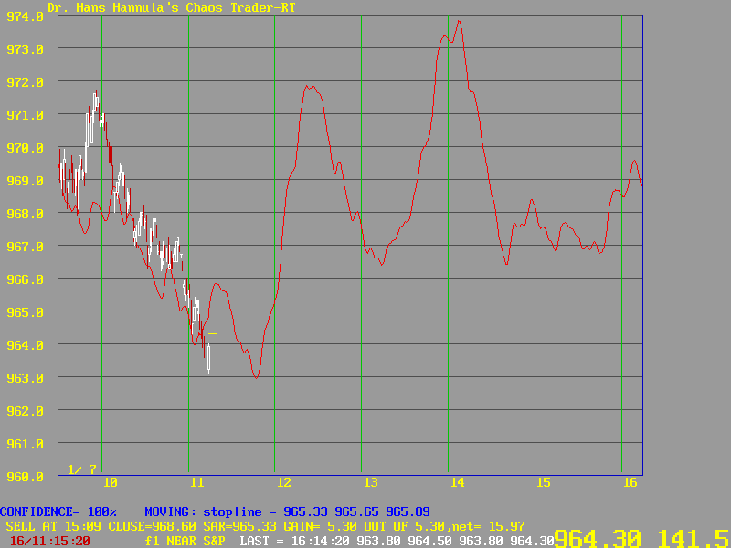Click hour 16 on the time axis
731x548 pixels.
click(630, 483)
